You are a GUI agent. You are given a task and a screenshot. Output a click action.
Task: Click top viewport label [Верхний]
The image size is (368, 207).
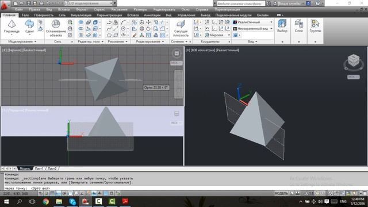tap(14, 50)
